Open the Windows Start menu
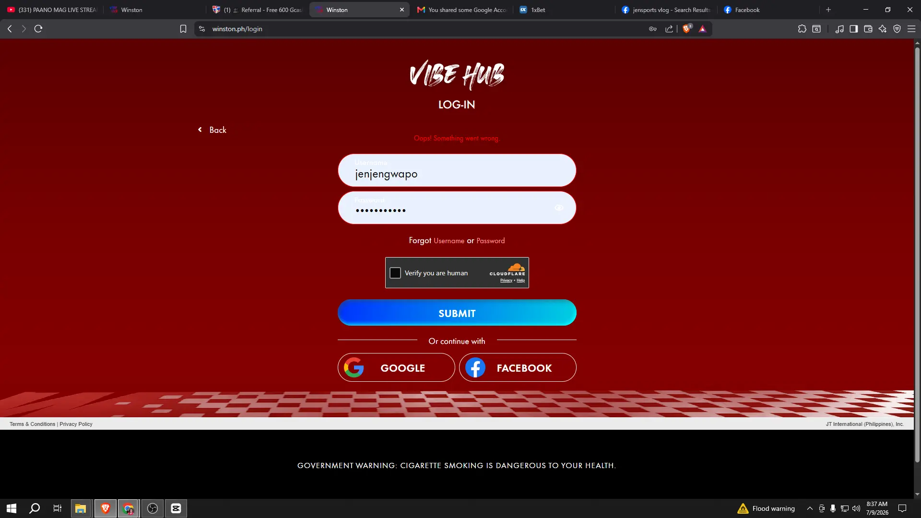 coord(12,508)
